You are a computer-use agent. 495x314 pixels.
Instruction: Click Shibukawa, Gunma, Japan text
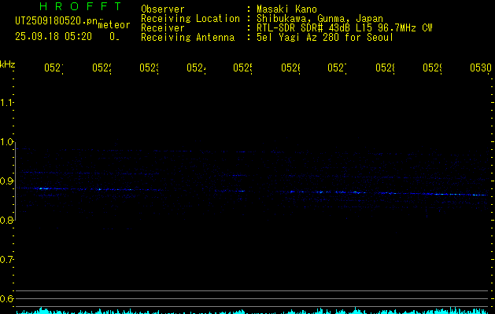click(x=320, y=19)
